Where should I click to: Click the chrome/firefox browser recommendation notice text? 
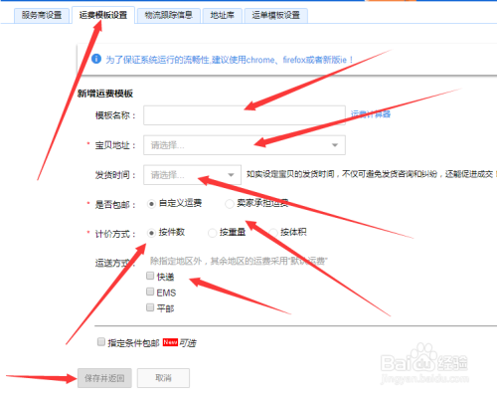(230, 60)
